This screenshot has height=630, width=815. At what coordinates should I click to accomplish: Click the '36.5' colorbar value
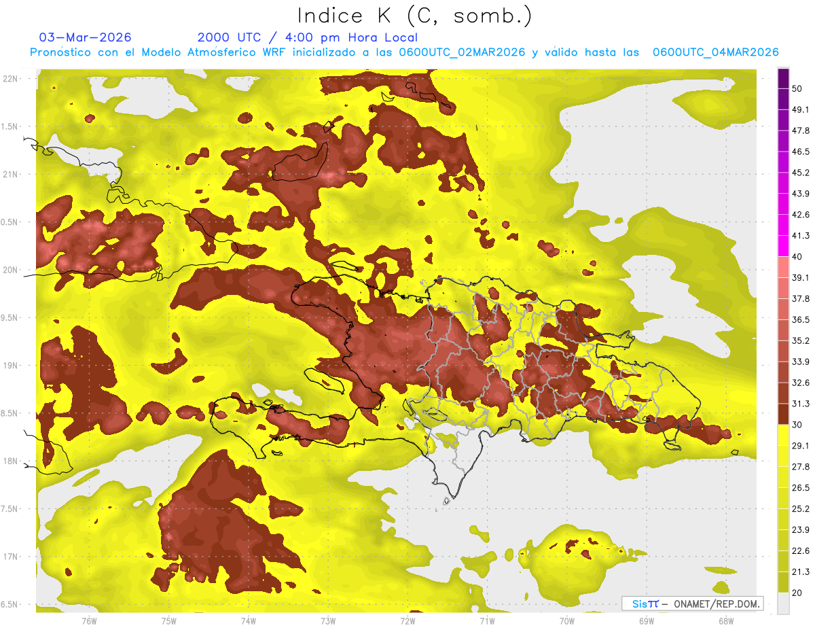[801, 319]
